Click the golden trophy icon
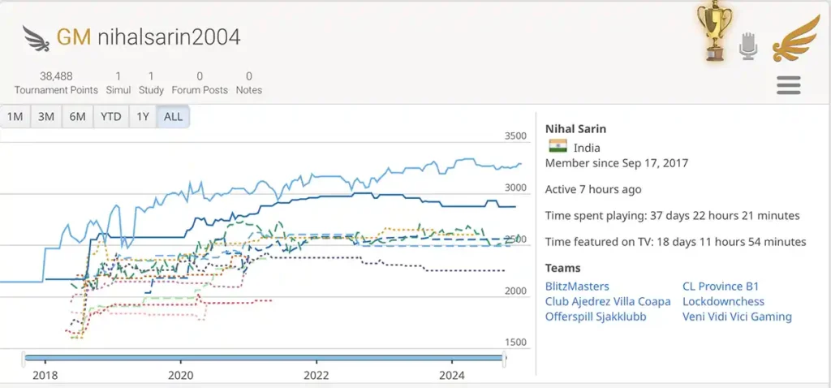Image resolution: width=831 pixels, height=388 pixels. 713,32
